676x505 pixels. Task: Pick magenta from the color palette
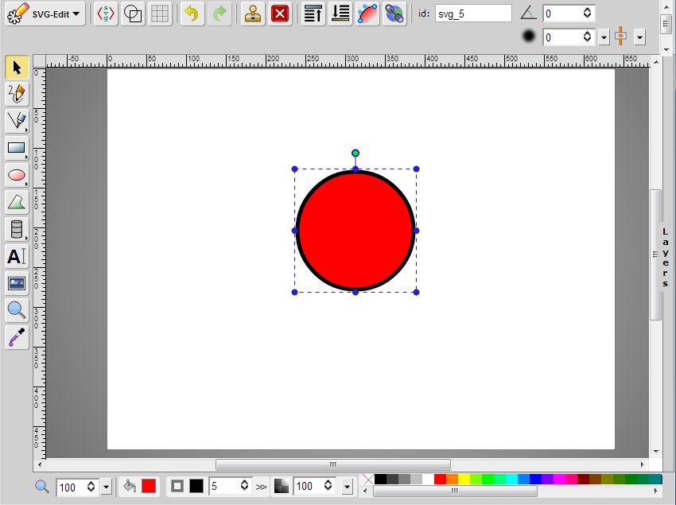[x=560, y=479]
